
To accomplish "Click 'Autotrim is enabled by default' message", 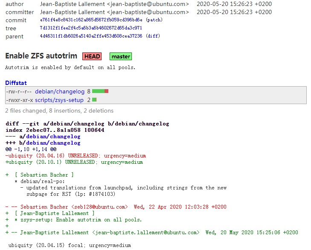I will [70, 67].
